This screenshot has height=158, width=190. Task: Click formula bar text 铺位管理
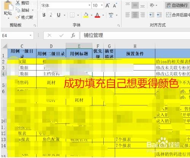(93, 35)
